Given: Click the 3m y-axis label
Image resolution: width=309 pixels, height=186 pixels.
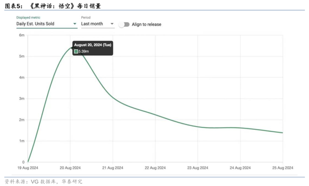Looking at the screenshot, I should coord(22,99).
